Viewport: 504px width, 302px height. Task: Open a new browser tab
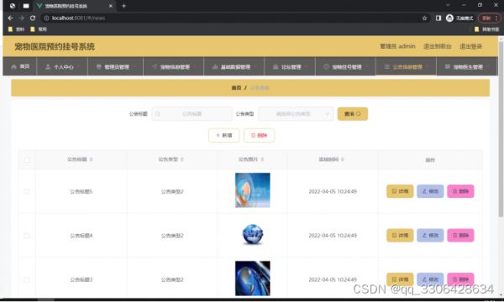pos(123,6)
